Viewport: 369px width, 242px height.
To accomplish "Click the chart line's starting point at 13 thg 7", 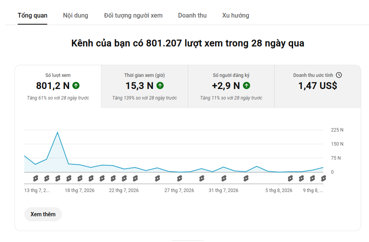I will [x=25, y=156].
